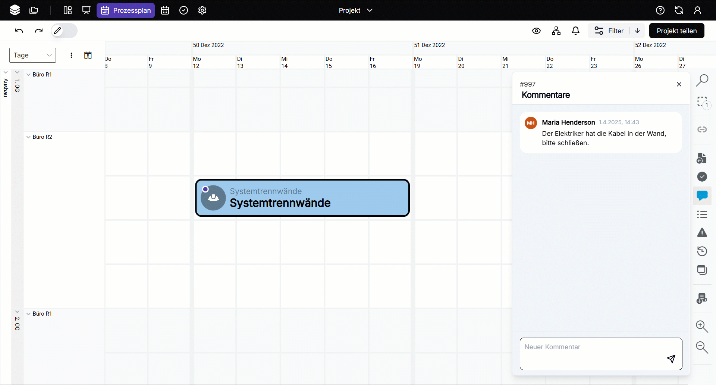Open the notifications bell
This screenshot has height=385, width=716.
575,31
